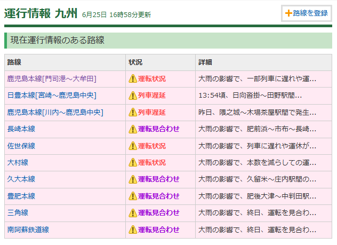The height and width of the screenshot is (245, 337).
Task: Open the 豊肥本線 line link
Action: click(x=21, y=196)
